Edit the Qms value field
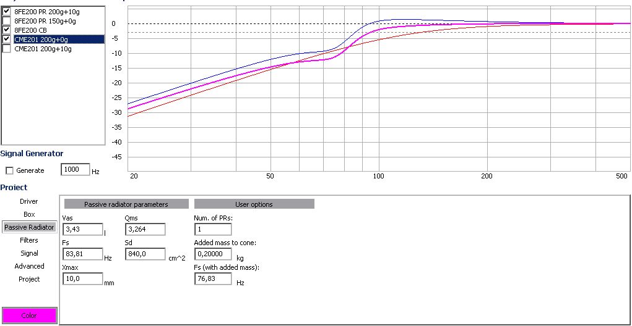Image resolution: width=632 pixels, height=326 pixels. (x=145, y=230)
